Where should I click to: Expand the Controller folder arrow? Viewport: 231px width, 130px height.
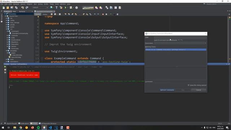pyautogui.click(x=8, y=36)
